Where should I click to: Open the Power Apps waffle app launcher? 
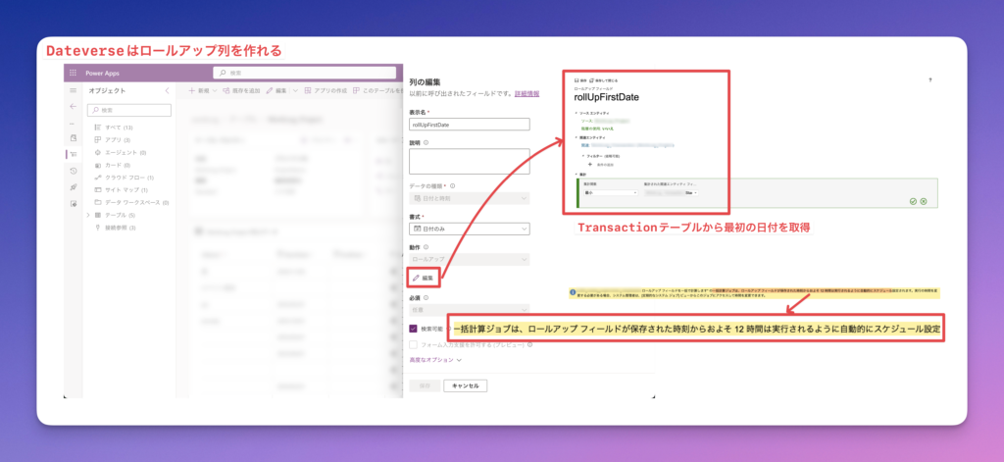tap(73, 73)
